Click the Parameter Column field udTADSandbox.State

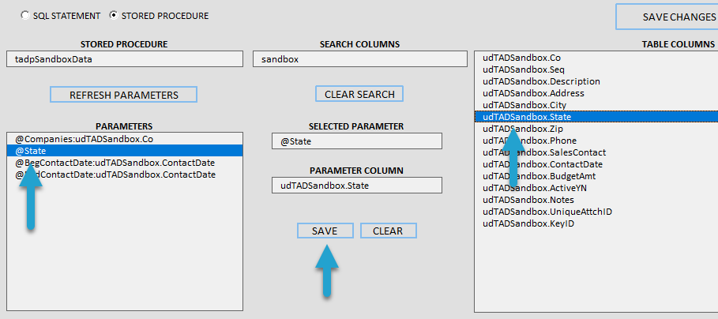[x=357, y=186]
